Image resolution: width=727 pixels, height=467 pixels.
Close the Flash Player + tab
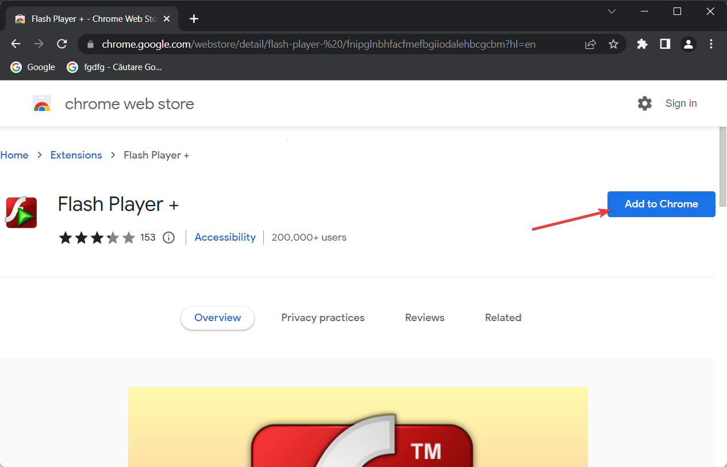pyautogui.click(x=166, y=19)
